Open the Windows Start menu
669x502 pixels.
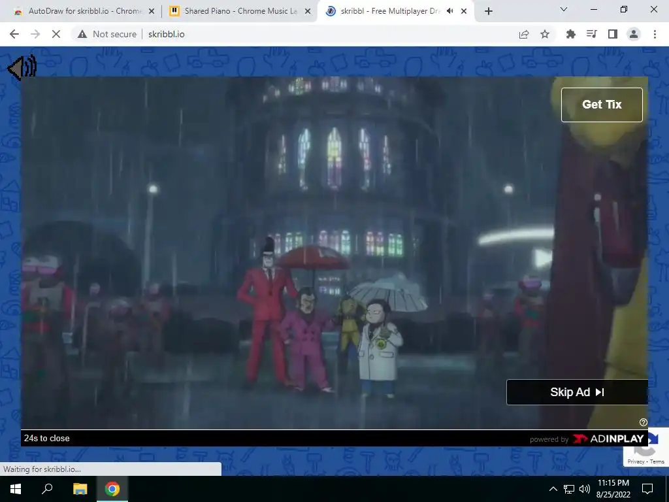tap(16, 489)
